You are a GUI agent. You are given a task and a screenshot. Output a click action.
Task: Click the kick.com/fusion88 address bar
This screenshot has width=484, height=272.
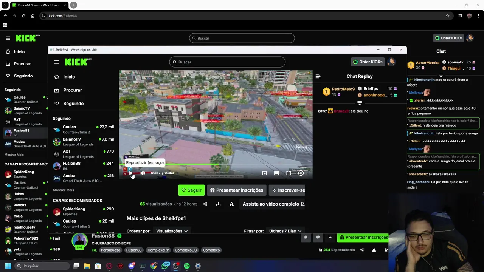tap(242, 16)
